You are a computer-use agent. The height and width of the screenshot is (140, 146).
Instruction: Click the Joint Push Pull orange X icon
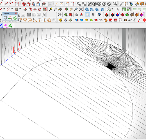point(137,15)
